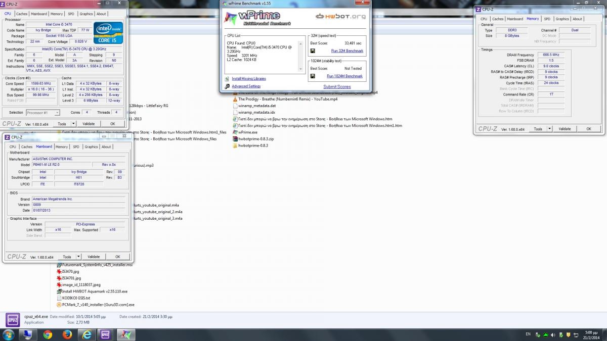Click the Install Missing Libraries icon
This screenshot has width=607, height=341.
coord(227,79)
